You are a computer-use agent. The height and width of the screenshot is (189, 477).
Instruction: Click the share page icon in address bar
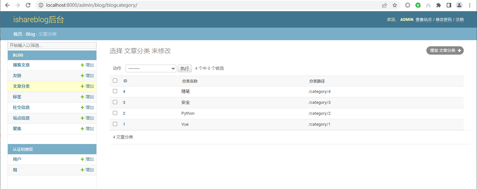[384, 5]
